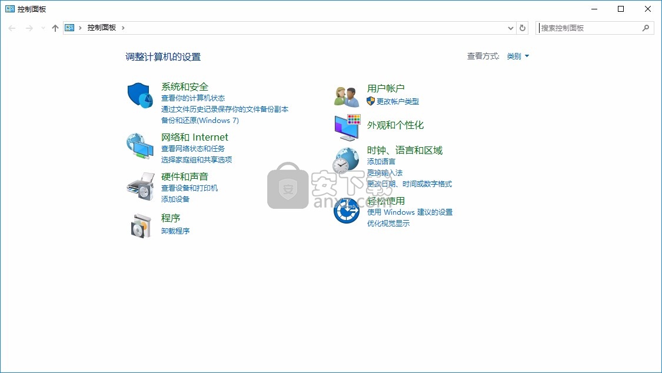This screenshot has width=662, height=373.
Task: Select 控制面板 in the address bar
Action: coord(101,28)
